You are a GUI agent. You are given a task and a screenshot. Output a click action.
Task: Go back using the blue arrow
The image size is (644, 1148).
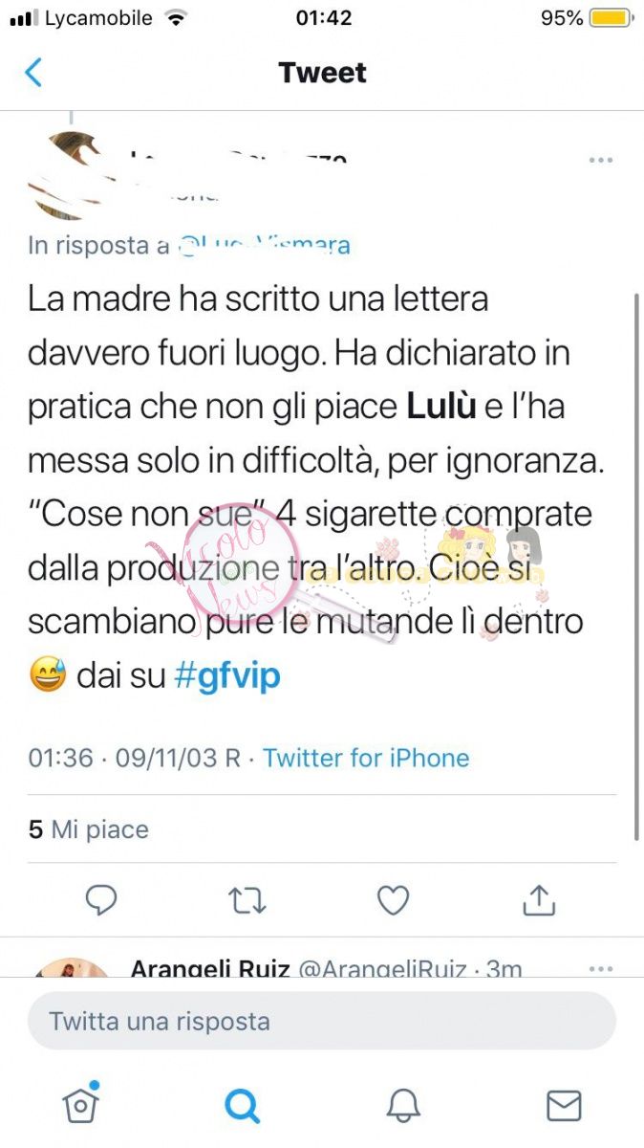33,73
